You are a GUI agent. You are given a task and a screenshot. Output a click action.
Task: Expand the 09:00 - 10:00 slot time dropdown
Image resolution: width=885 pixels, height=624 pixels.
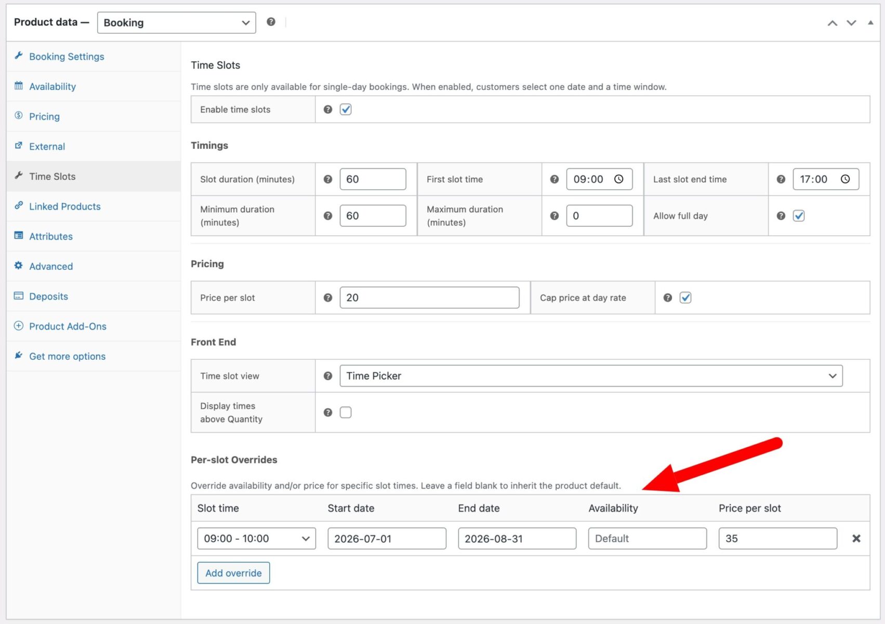[x=256, y=539]
